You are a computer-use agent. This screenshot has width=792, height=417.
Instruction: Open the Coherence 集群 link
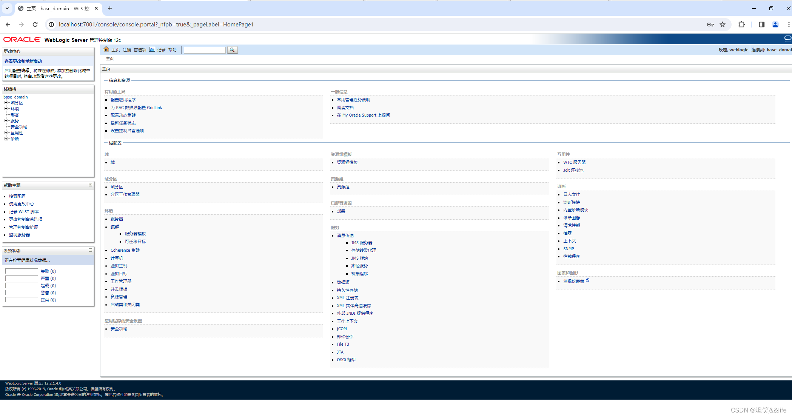[x=125, y=250]
